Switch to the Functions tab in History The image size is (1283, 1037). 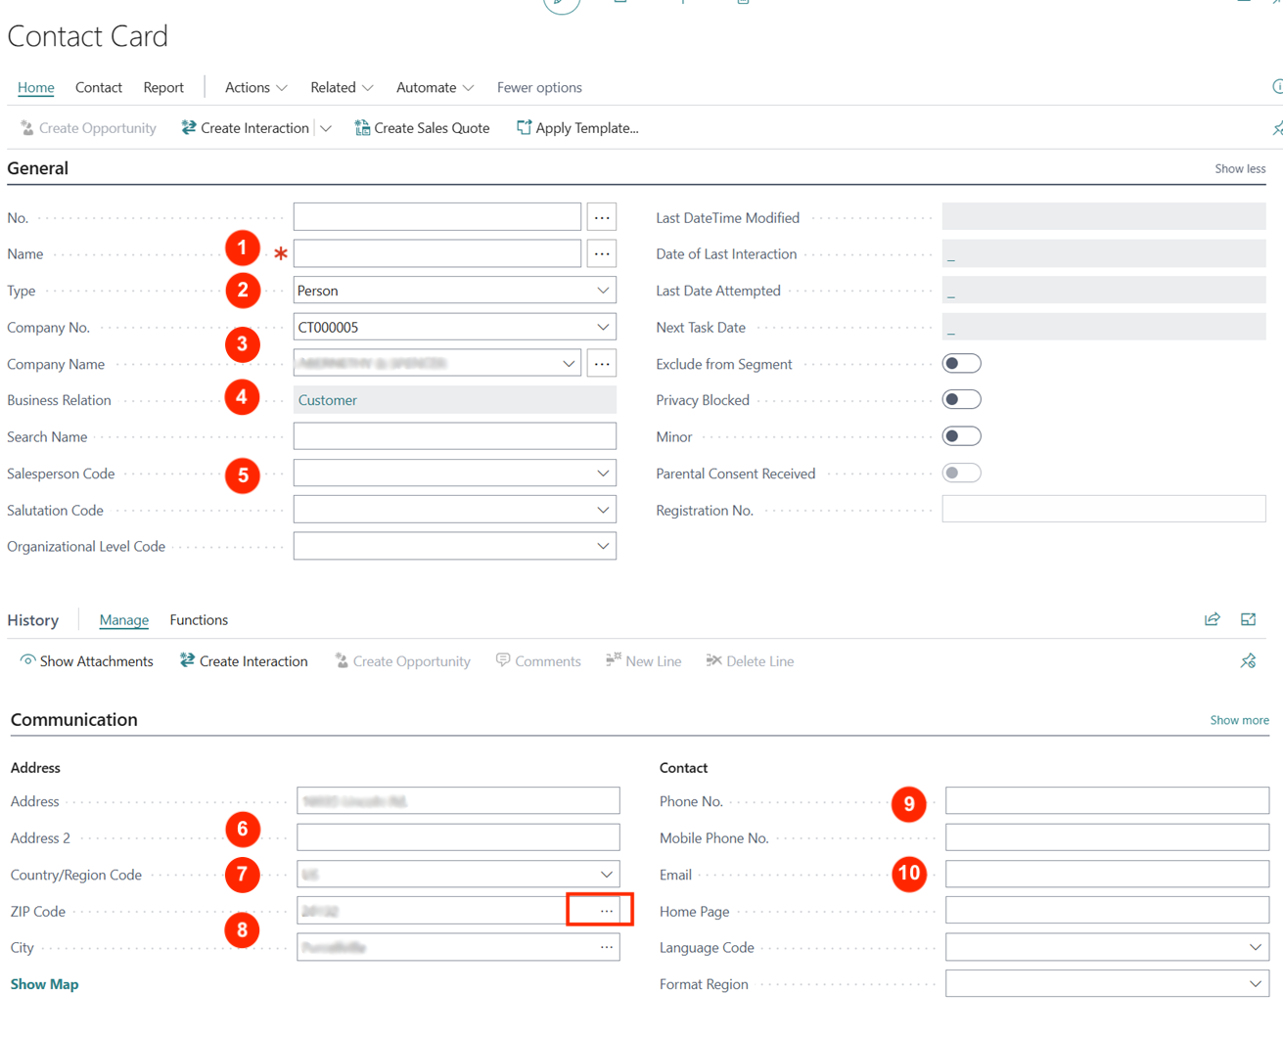pos(199,620)
